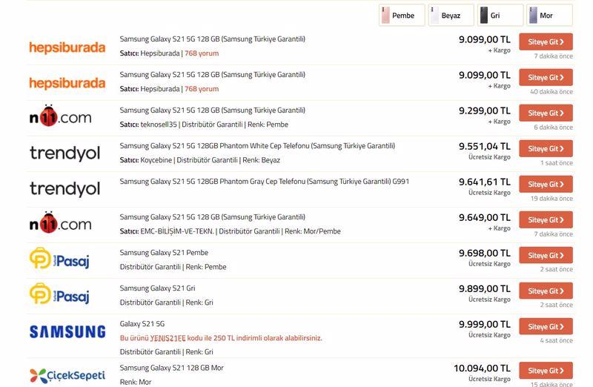Click the 1 saat önce timestamp
Viewport: 593px width, 387px height.
[557, 163]
